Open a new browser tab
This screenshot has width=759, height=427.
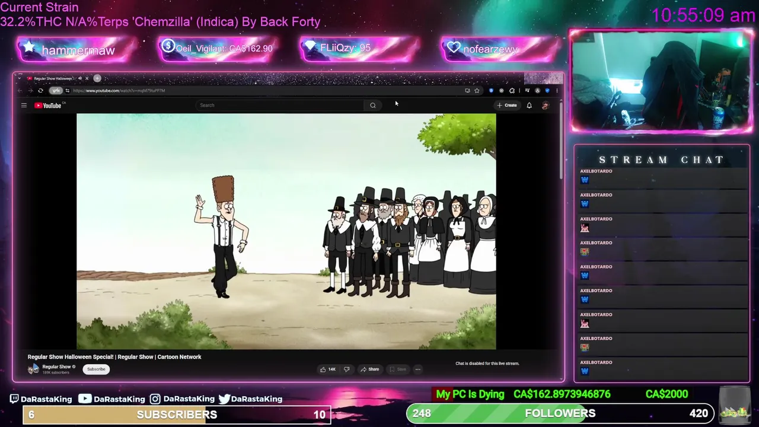[x=97, y=78]
